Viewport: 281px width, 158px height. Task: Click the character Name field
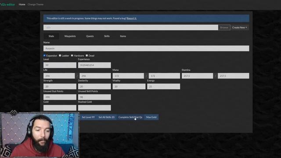point(146,48)
